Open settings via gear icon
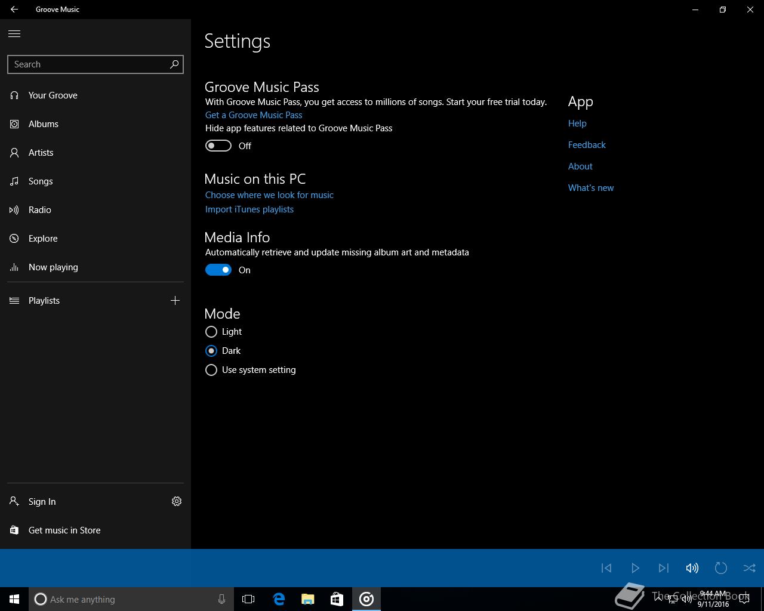Image resolution: width=764 pixels, height=611 pixels. coord(177,502)
